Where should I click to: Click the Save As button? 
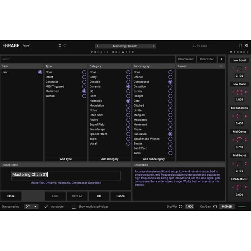[x=77, y=196]
